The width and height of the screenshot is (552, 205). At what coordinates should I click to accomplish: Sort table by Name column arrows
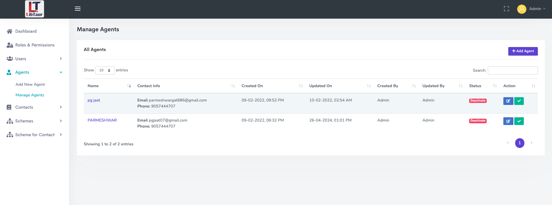(129, 86)
